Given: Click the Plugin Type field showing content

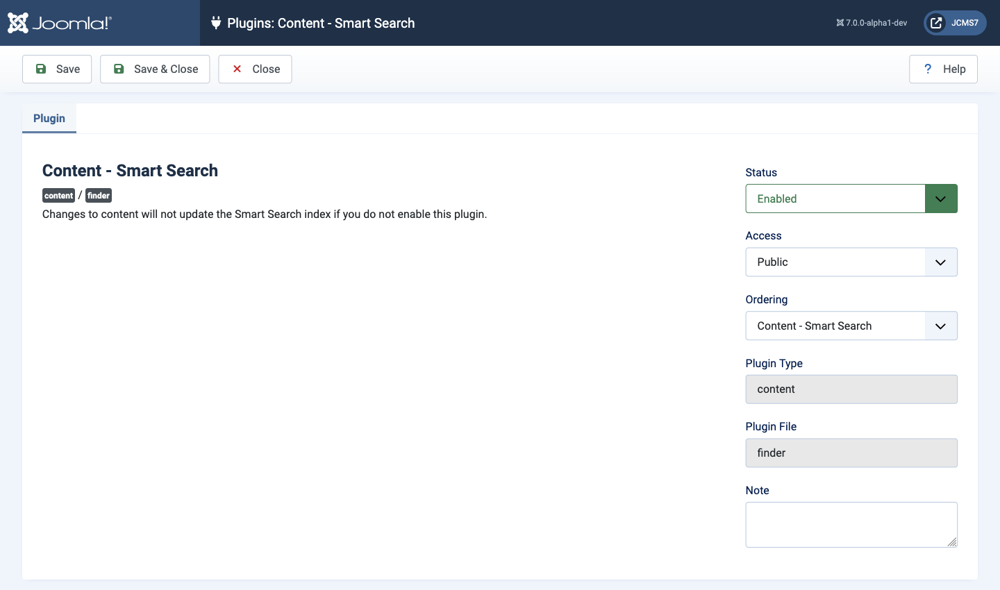Looking at the screenshot, I should [851, 389].
